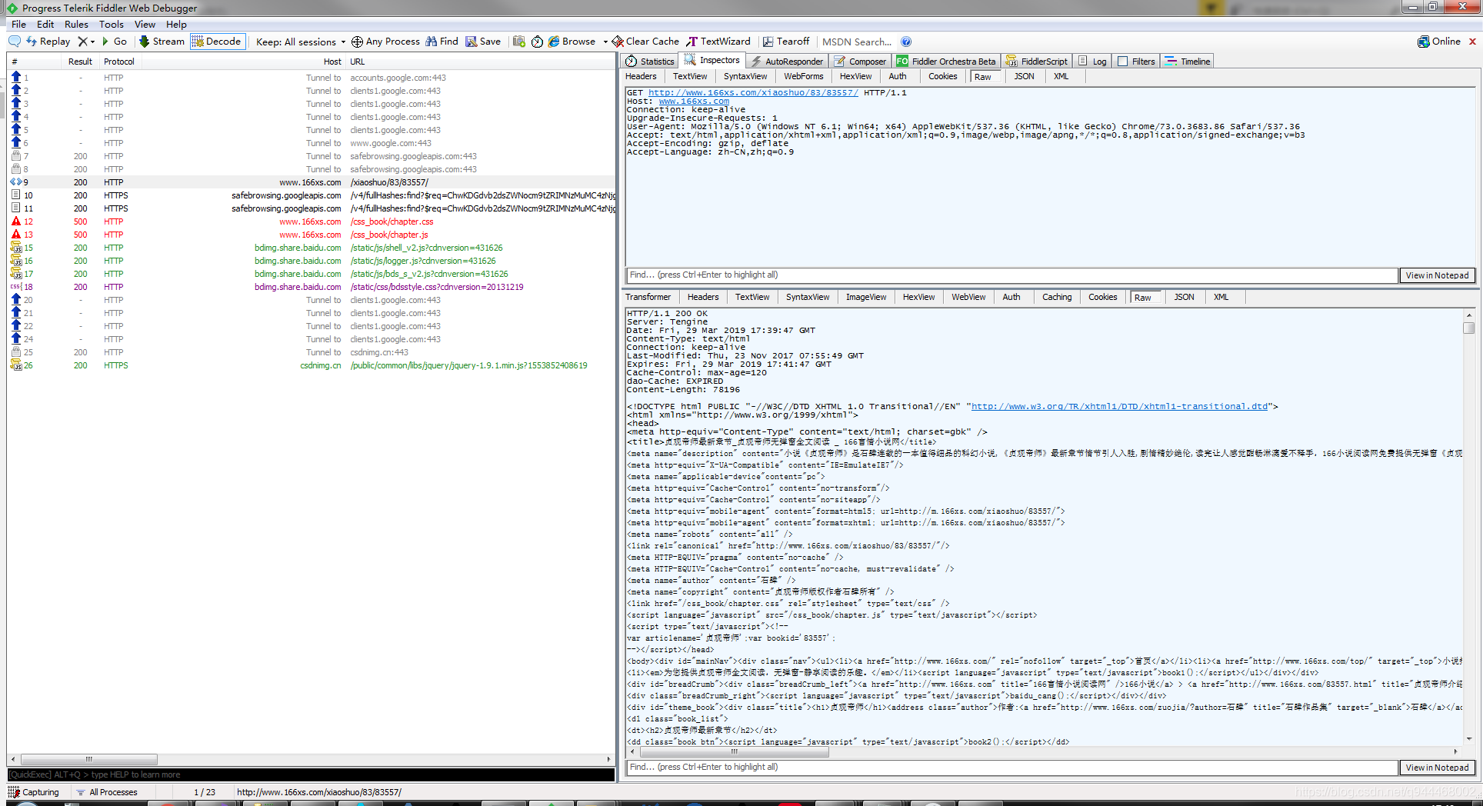Screen dimensions: 1483x806
Task: Click the Online network status icon
Action: tap(1424, 42)
